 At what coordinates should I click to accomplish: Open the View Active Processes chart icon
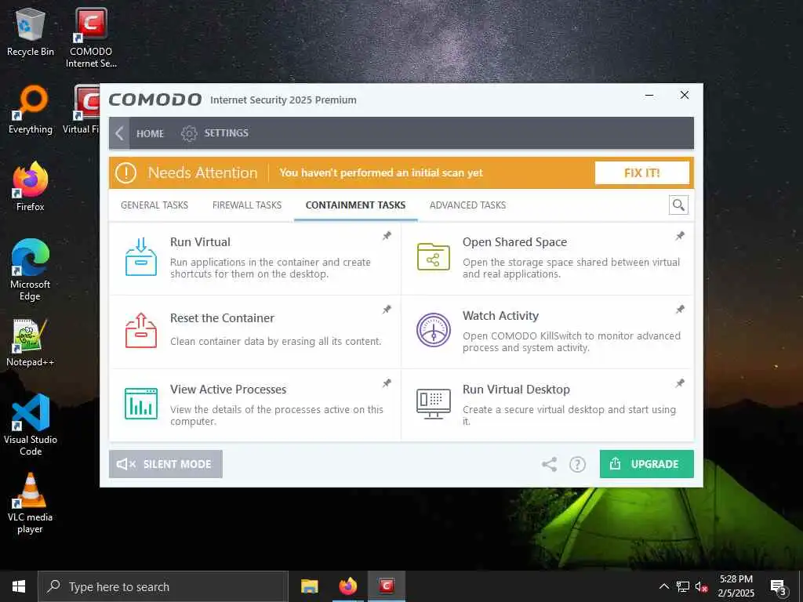[x=141, y=404]
